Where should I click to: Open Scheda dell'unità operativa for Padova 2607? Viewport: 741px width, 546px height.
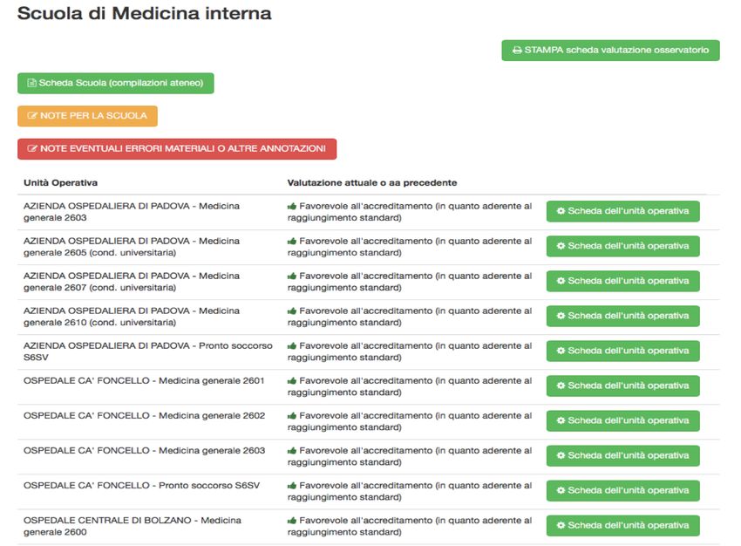tap(622, 281)
